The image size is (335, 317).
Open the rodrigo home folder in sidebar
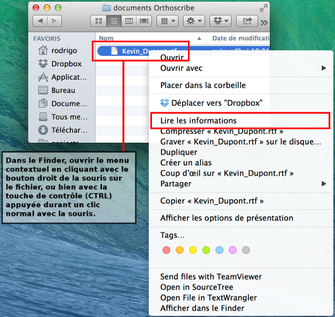(58, 51)
